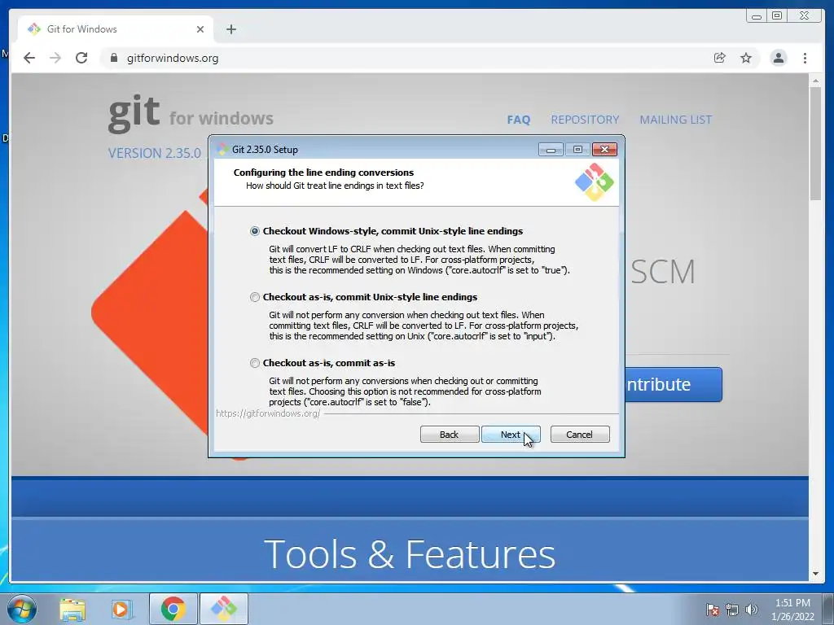The height and width of the screenshot is (625, 834).
Task: Click the Action Center flag tray icon
Action: 712,610
